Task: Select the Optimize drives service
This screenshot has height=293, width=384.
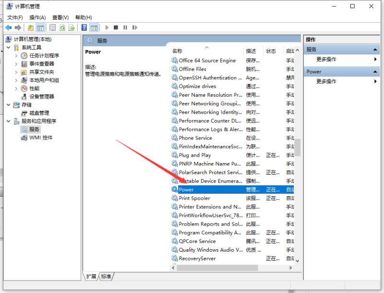Action: [232, 87]
